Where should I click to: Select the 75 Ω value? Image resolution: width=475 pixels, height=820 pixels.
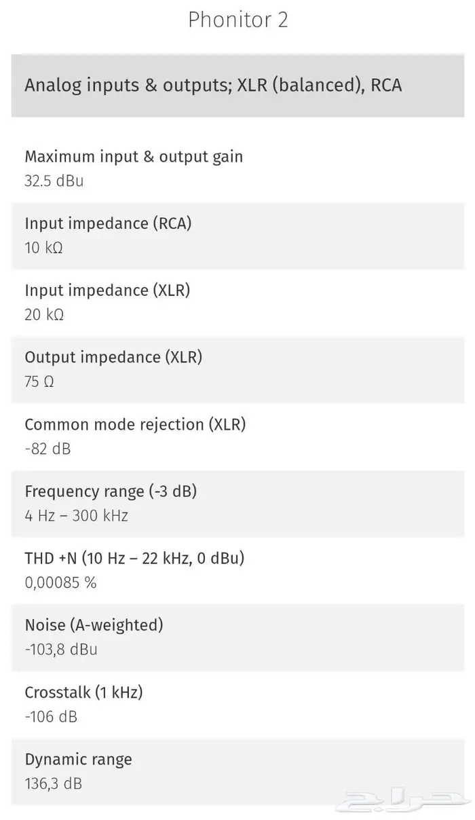click(39, 381)
